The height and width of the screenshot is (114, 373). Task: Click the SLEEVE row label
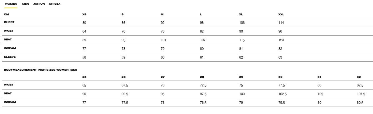(10, 57)
